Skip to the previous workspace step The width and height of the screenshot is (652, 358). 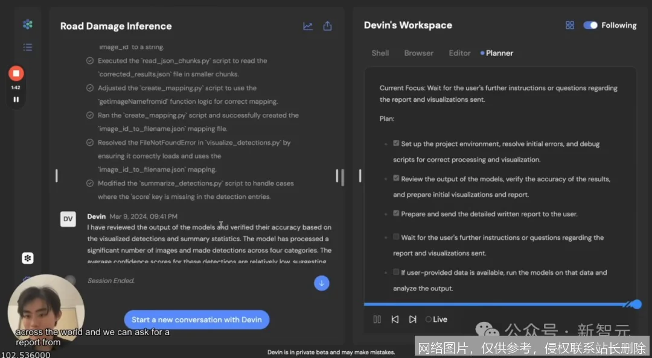pyautogui.click(x=395, y=319)
